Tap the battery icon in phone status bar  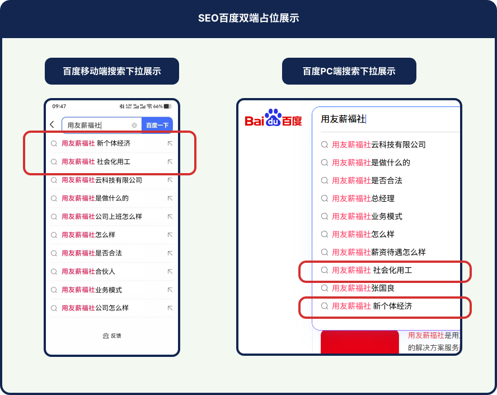[x=168, y=106]
